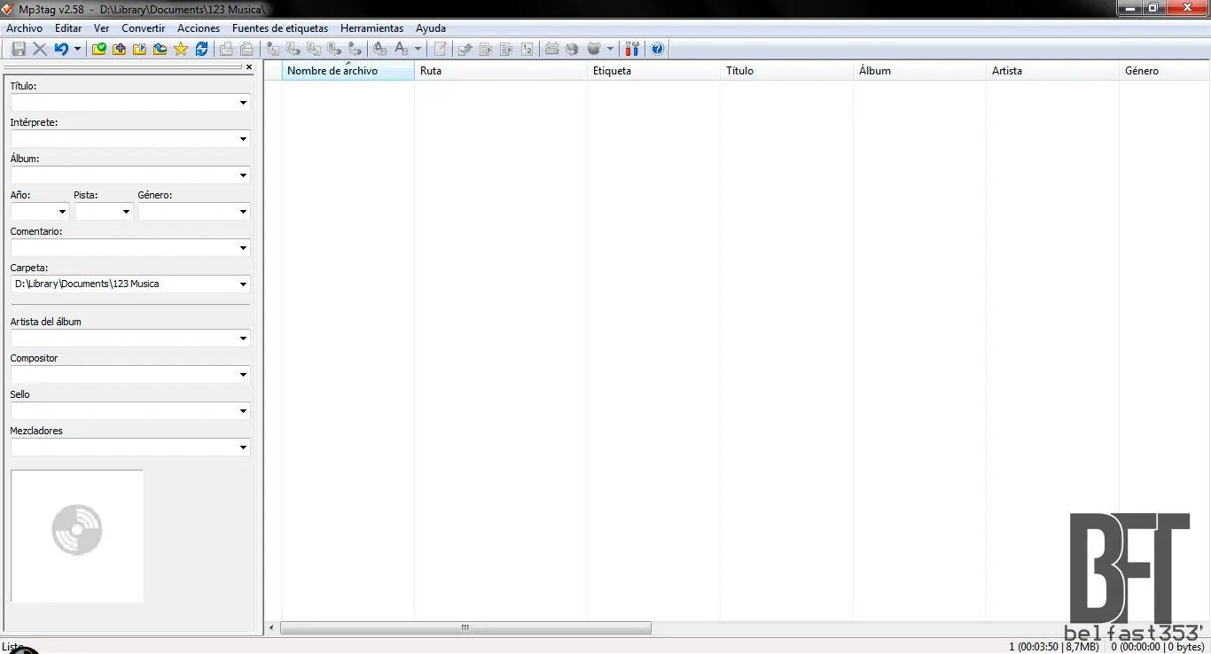Viewport: 1211px width, 654px height.
Task: Click the Actions icon with letter A
Action: [x=379, y=49]
